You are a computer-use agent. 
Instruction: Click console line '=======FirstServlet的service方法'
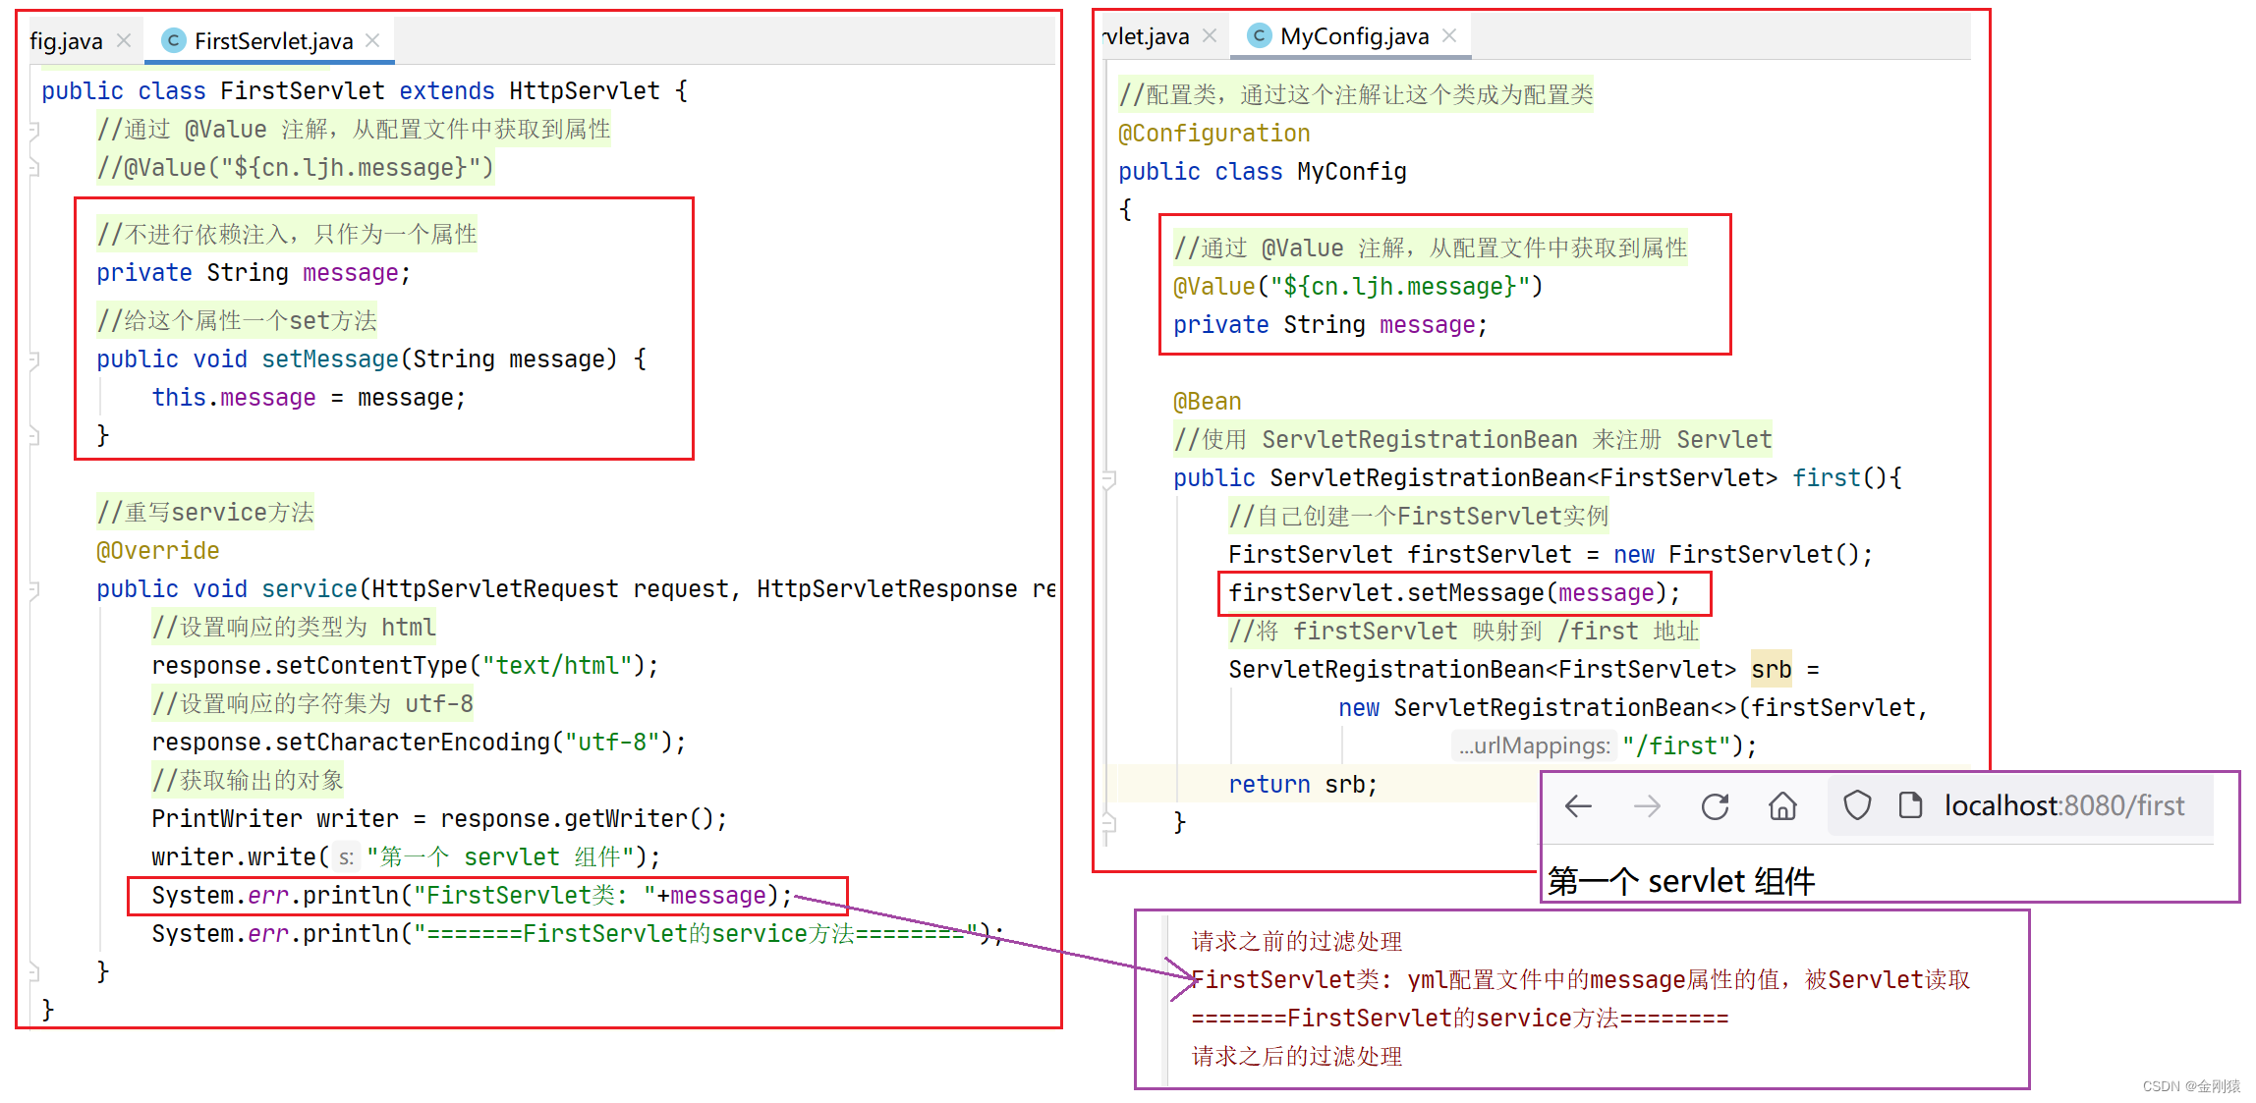pyautogui.click(x=1460, y=1019)
